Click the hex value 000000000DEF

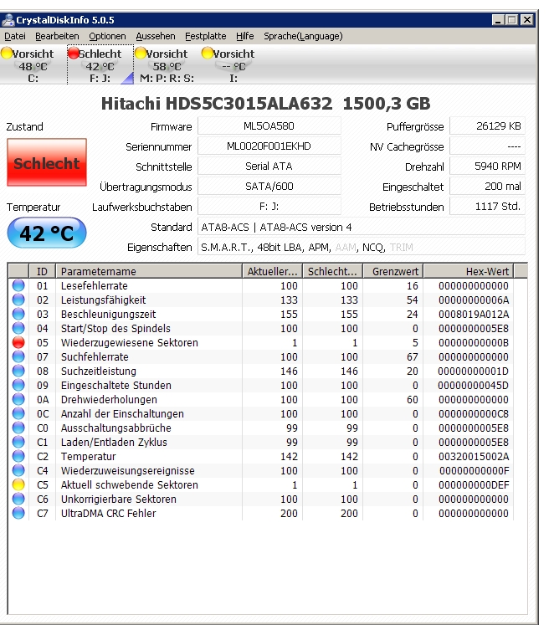point(474,484)
